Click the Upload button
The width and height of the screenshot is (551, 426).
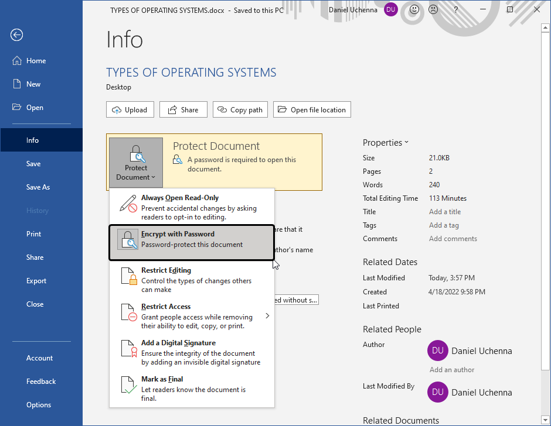pos(130,109)
